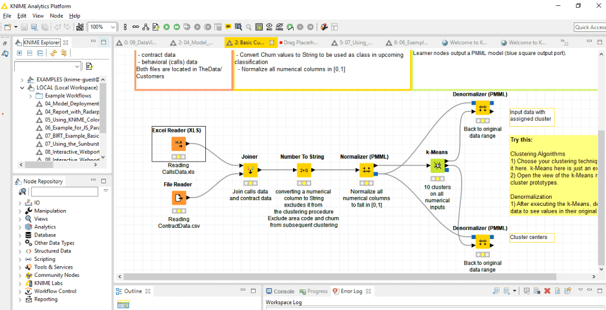Click Input data with assigned cluster annotation
The height and width of the screenshot is (310, 606).
532,117
